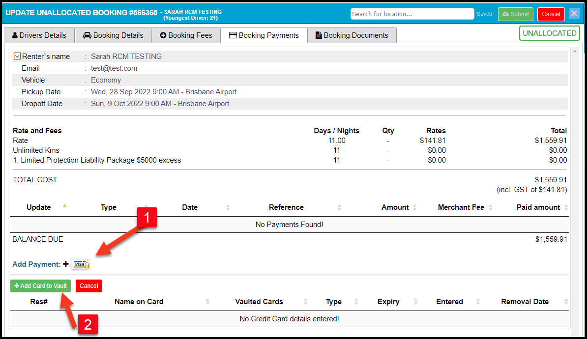Click the BALANCE DUE label

click(38, 239)
